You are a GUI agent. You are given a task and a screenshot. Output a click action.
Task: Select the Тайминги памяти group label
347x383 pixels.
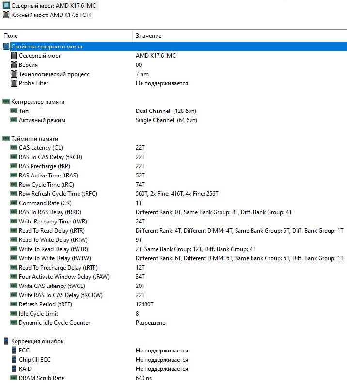[35, 139]
